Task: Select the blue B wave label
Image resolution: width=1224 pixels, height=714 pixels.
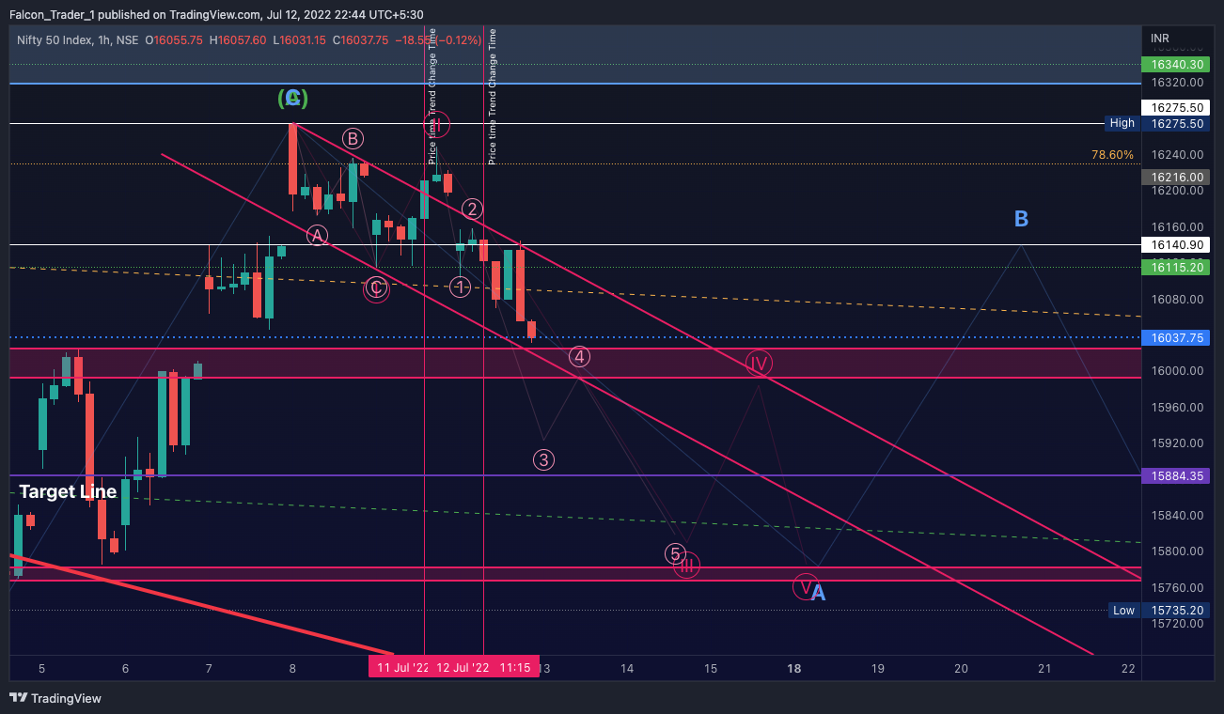Action: pos(1021,219)
